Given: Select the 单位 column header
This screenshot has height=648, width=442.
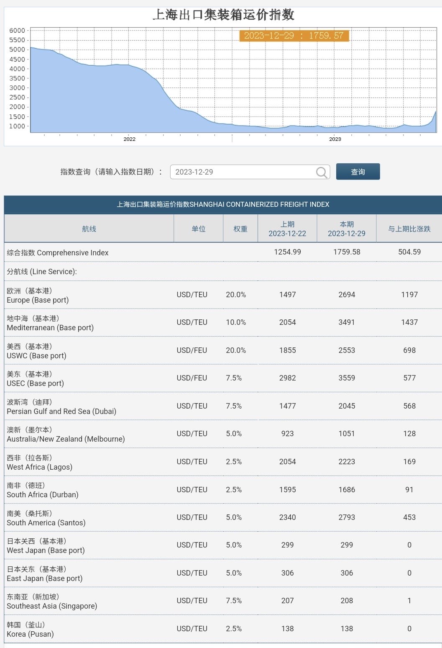Looking at the screenshot, I should pyautogui.click(x=199, y=229).
